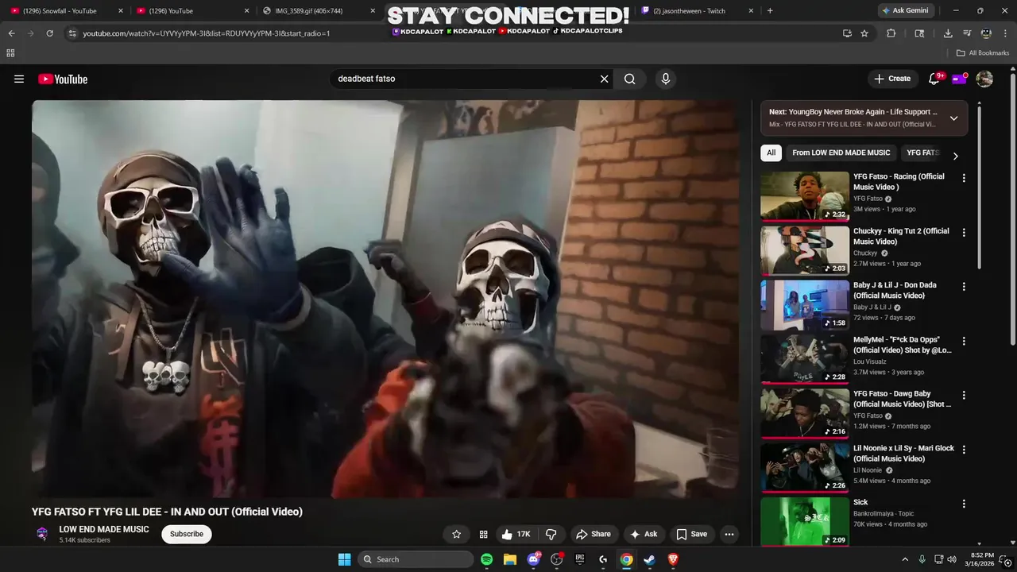Click the grid icon beside the star
The image size is (1017, 572).
[x=483, y=534]
